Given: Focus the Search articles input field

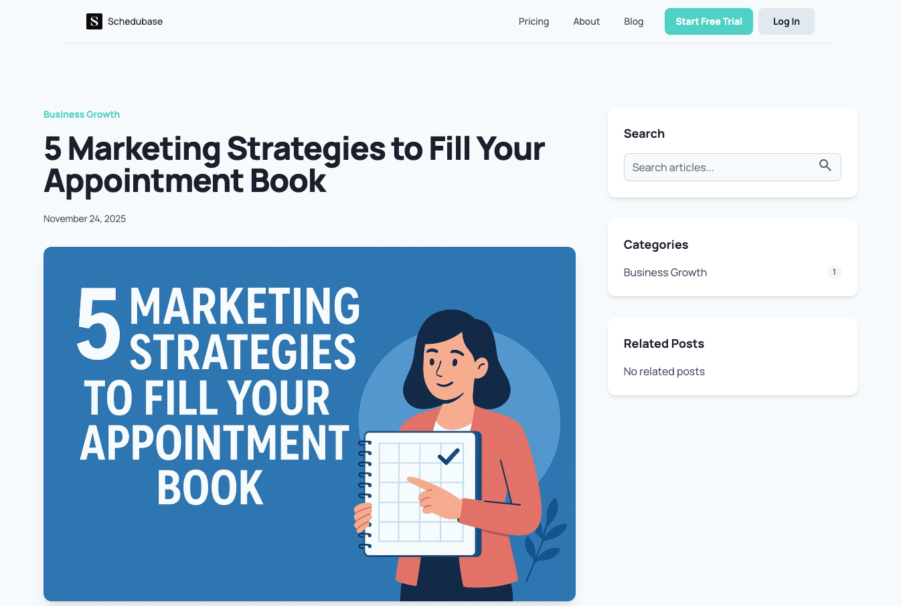Looking at the screenshot, I should [732, 167].
